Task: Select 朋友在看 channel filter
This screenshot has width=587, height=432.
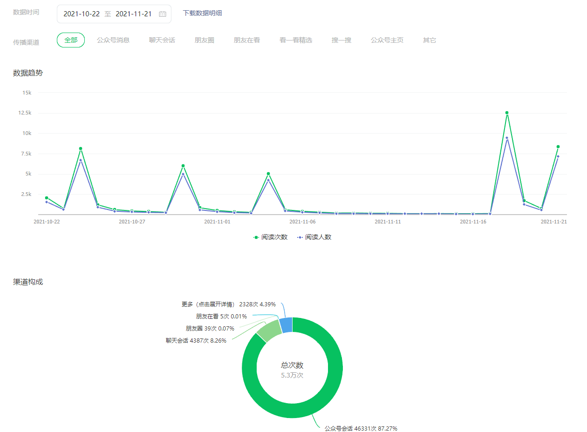Action: pos(247,40)
